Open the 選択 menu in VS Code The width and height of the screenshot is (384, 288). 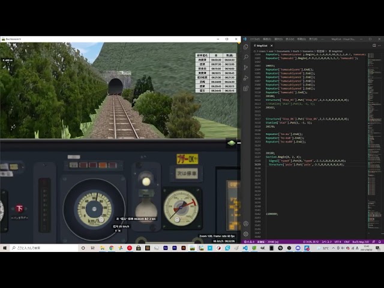point(278,39)
